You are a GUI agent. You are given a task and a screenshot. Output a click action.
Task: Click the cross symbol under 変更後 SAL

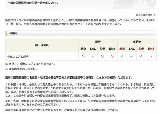tap(131, 57)
